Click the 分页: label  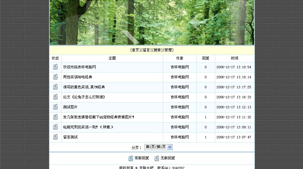coord(137,147)
